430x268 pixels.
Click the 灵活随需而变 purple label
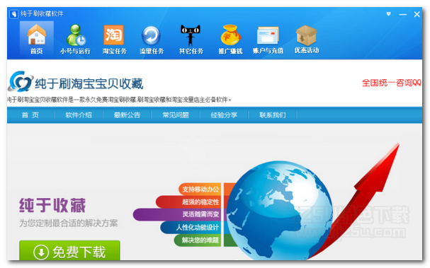[178, 214]
